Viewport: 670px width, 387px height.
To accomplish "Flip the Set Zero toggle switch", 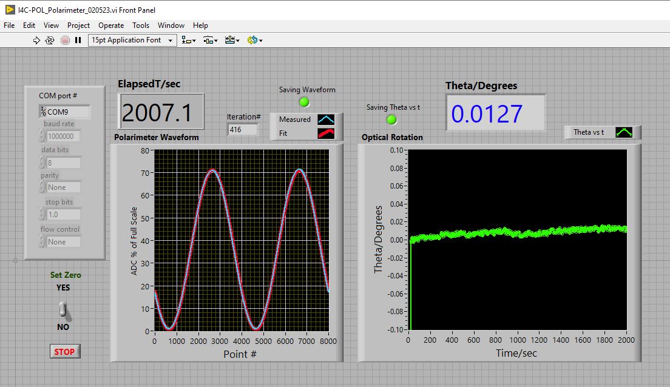I will coord(63,311).
